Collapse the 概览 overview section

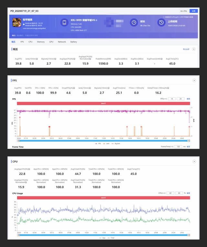coord(194,49)
